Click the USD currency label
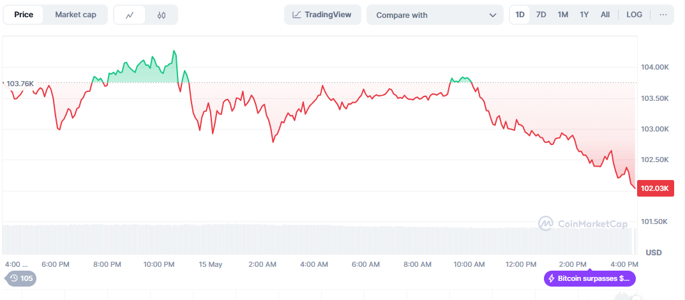Screen dimensions: 685x300 654,252
